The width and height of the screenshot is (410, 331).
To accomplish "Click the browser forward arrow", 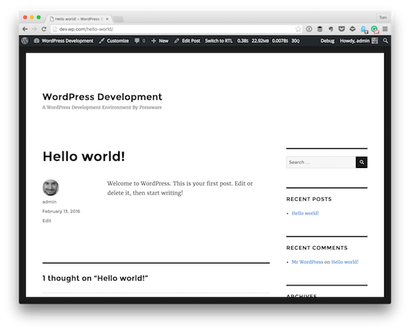I will 34,29.
